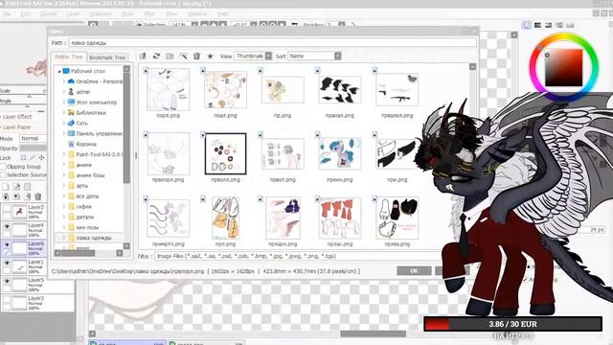The image size is (613, 345).
Task: Click the merge down icon in layer panel
Action: point(16,196)
